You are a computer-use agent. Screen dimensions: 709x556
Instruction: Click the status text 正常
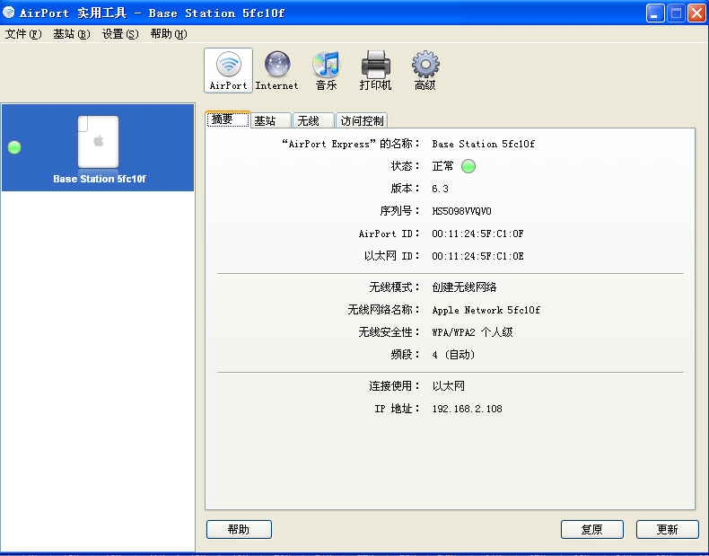442,166
